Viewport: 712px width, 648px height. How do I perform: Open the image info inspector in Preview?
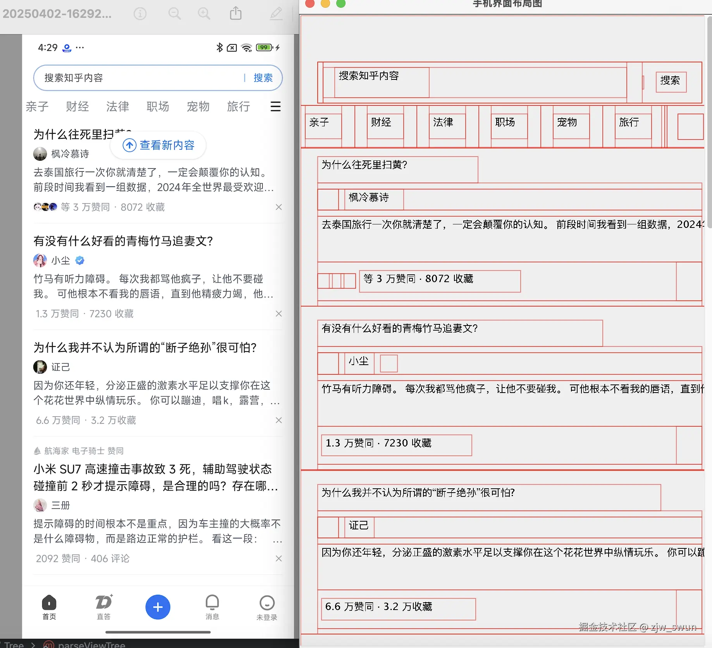[140, 14]
